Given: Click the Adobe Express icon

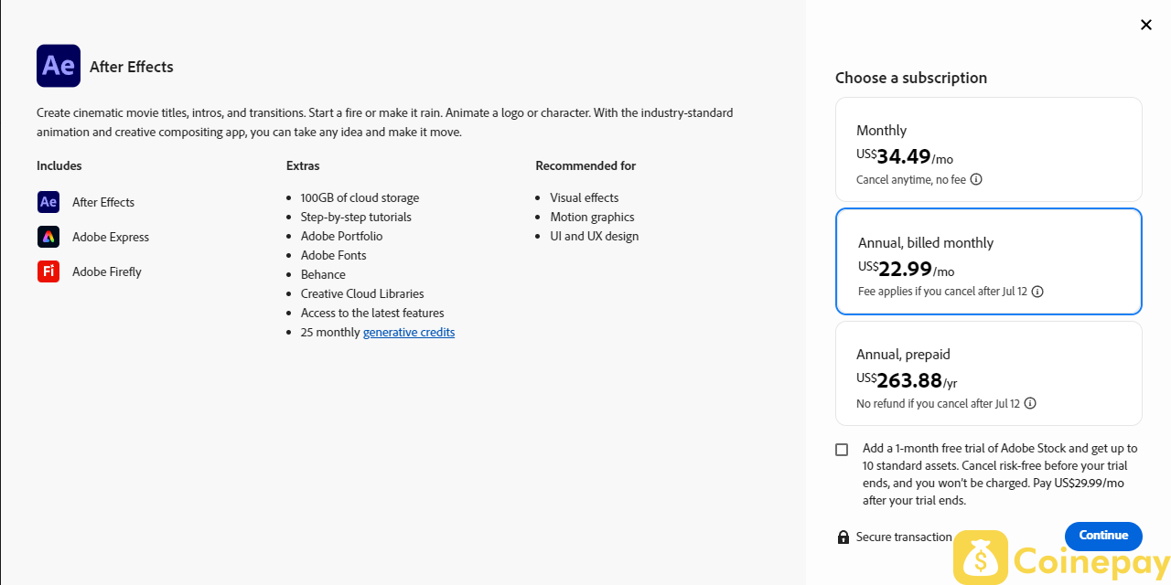Looking at the screenshot, I should (x=48, y=237).
